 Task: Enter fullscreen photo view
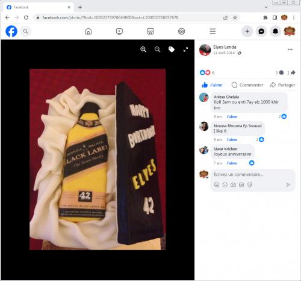pyautogui.click(x=185, y=49)
